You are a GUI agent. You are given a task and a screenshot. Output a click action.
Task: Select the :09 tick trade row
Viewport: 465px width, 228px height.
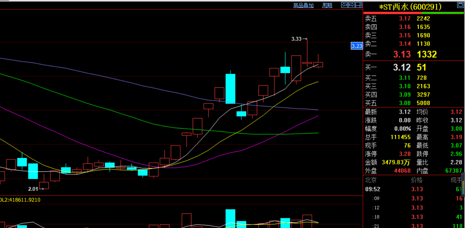click(x=414, y=198)
